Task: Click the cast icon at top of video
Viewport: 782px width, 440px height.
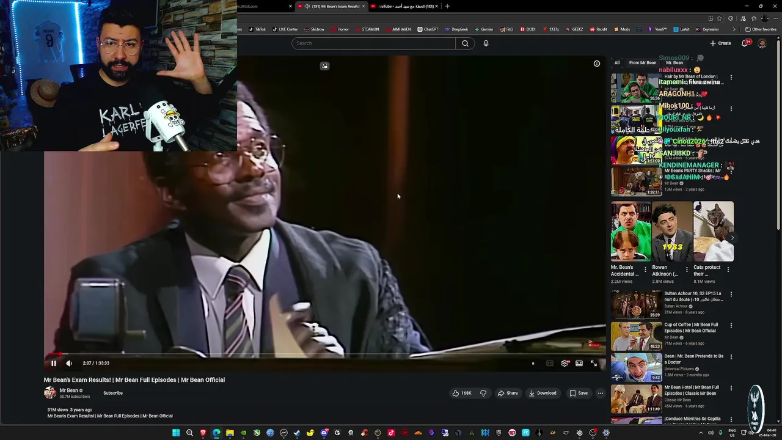Action: 324,65
